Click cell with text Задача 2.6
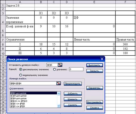The image size is (136, 114). click(20, 6)
